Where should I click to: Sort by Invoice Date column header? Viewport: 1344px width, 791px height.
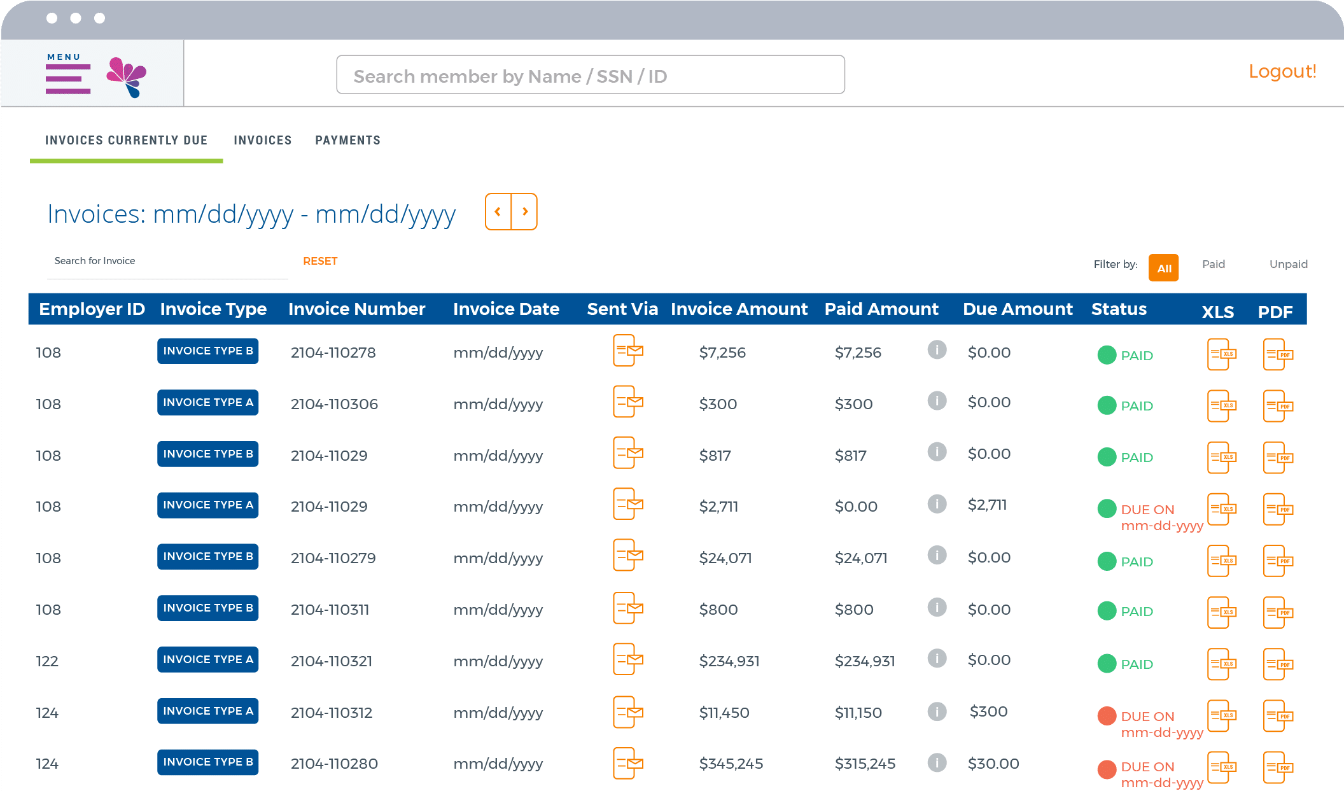pos(506,309)
